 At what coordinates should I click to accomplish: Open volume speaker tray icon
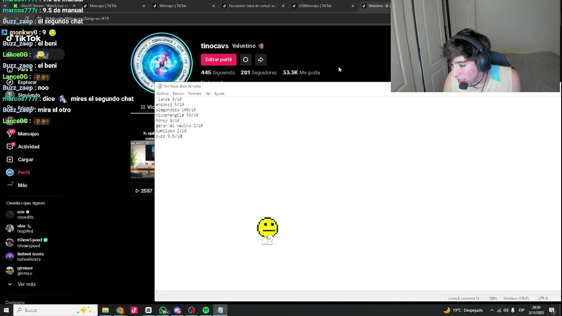click(506, 310)
